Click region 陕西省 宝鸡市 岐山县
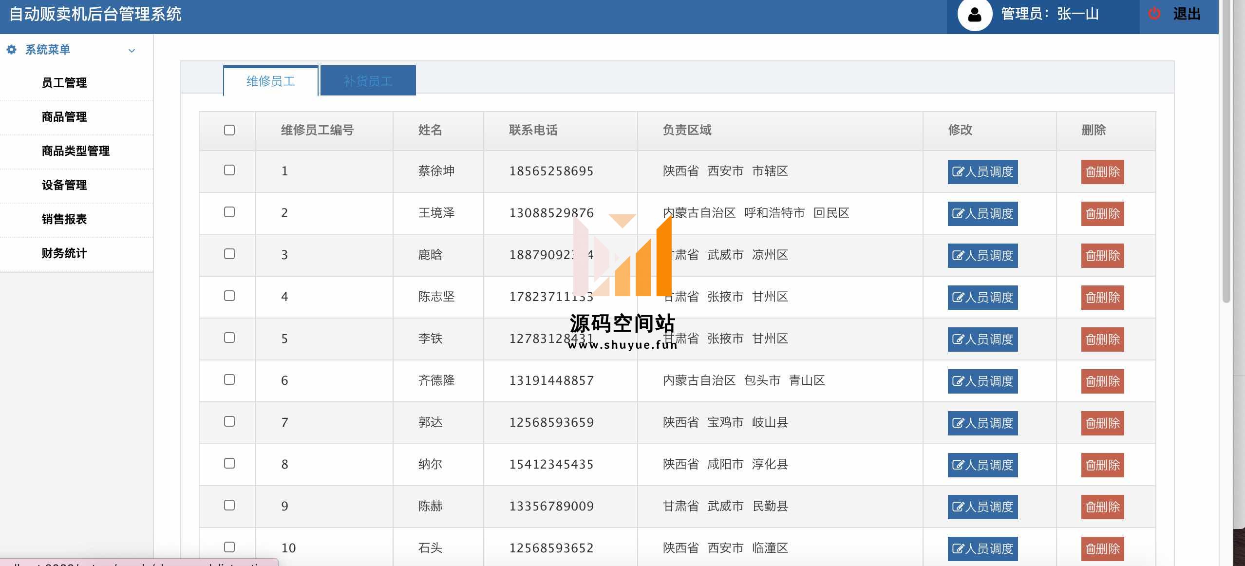1245x566 pixels. 725,422
